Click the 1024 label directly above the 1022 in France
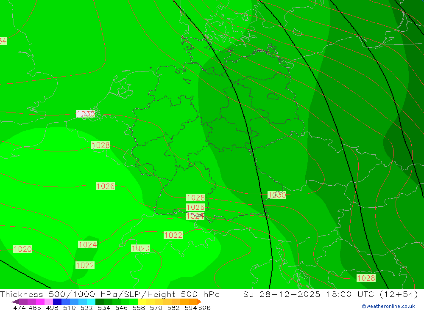 click(x=88, y=245)
